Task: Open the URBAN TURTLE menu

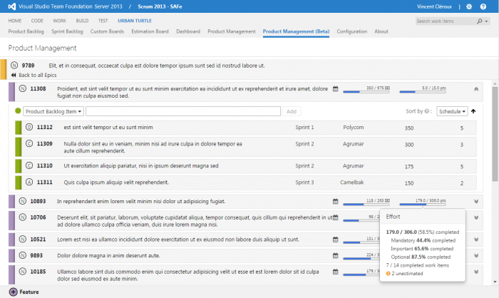Action: pos(135,21)
